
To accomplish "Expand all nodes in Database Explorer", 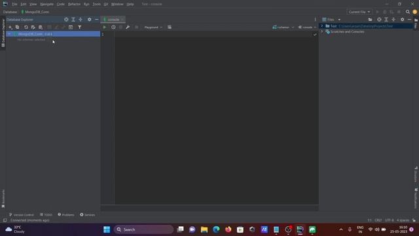I will tap(73, 20).
